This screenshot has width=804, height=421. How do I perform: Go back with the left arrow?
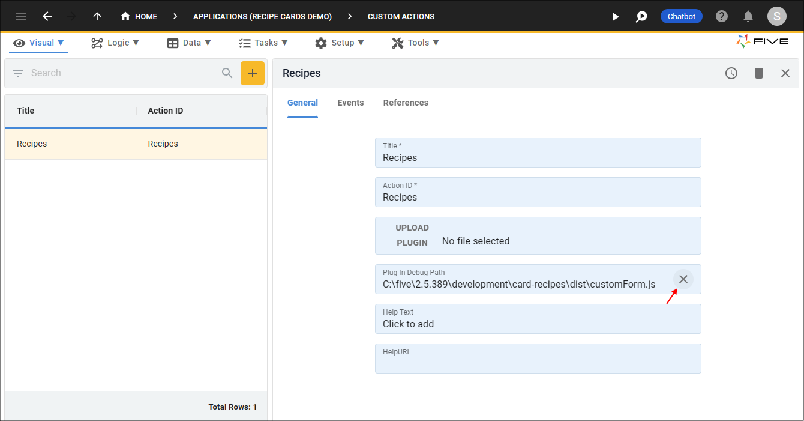click(47, 16)
